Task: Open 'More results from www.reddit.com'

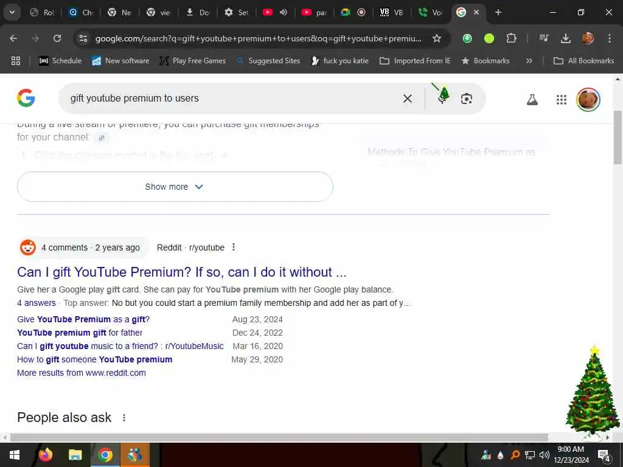Action: pyautogui.click(x=81, y=373)
